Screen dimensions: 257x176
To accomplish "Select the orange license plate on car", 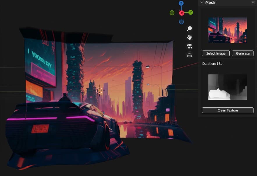I will pyautogui.click(x=40, y=128).
